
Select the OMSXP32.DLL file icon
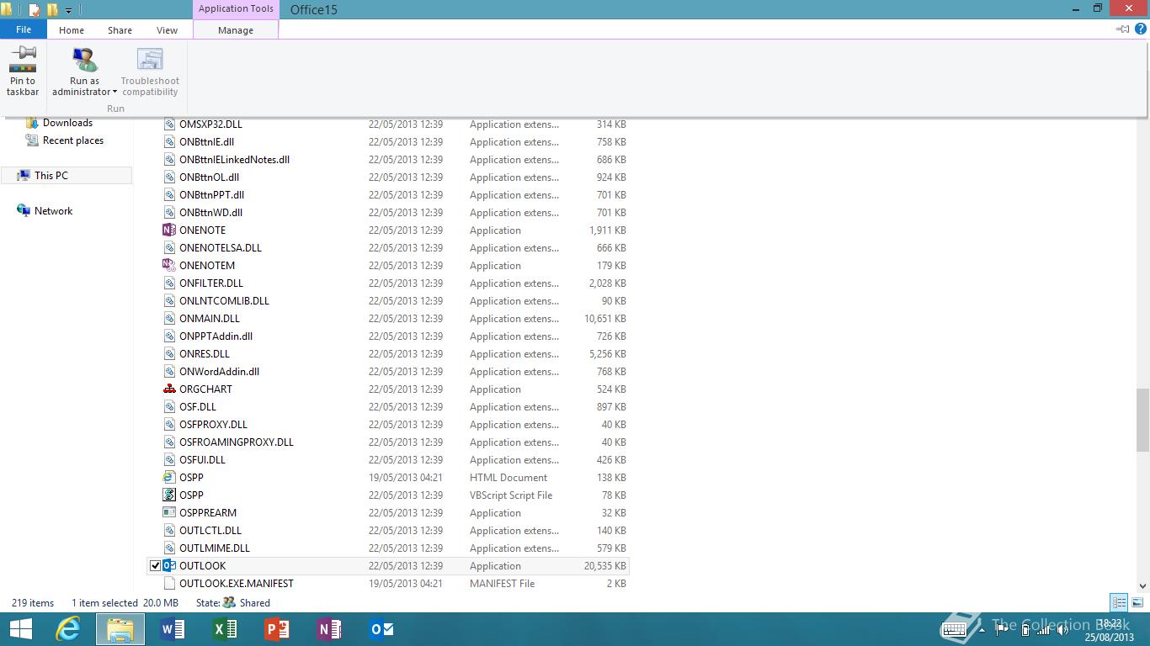[168, 124]
